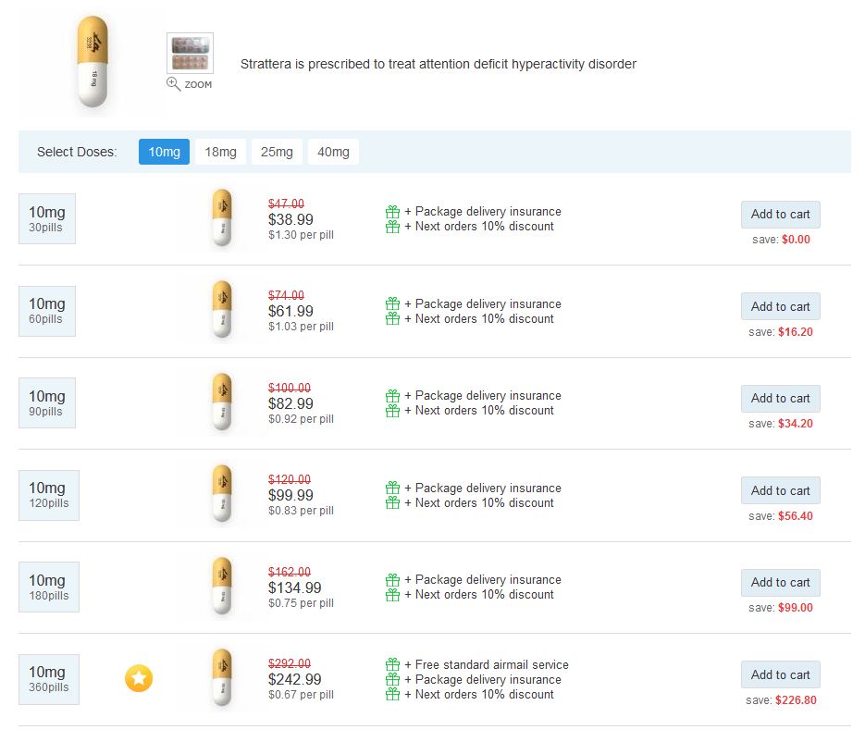Click gift icon for insurance in 180pills row
Viewport: 865px width, 742px height.
coord(393,580)
